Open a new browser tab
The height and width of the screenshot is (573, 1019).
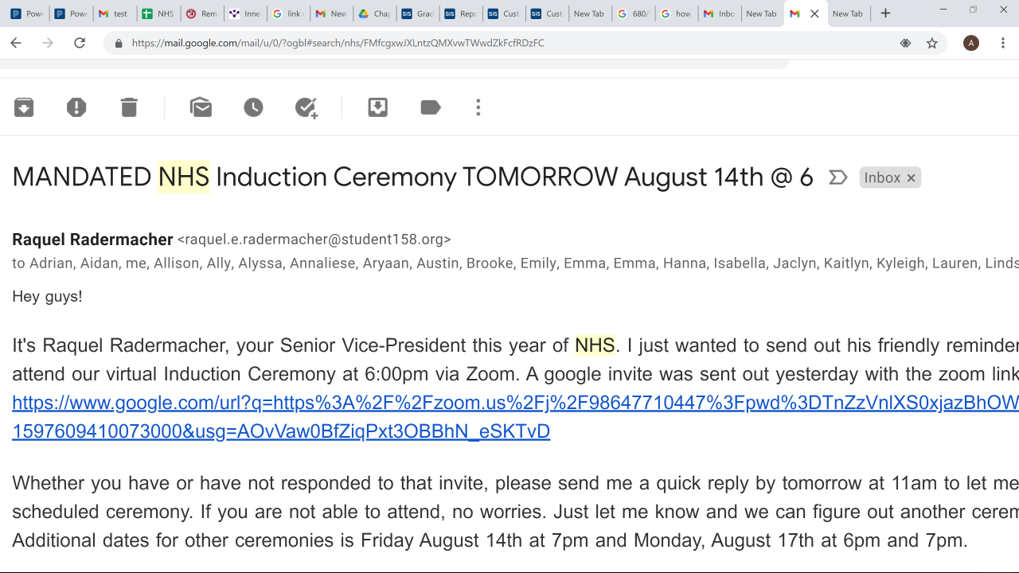[885, 14]
